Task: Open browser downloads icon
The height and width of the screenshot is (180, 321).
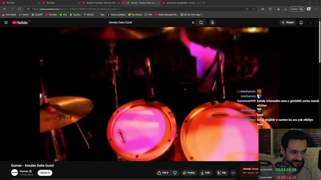Action: (x=285, y=9)
